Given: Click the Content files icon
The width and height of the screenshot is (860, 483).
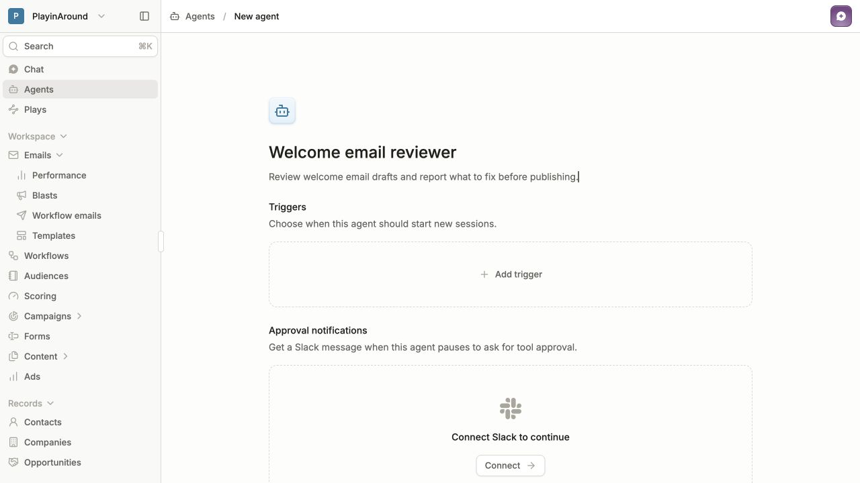Looking at the screenshot, I should tap(13, 356).
